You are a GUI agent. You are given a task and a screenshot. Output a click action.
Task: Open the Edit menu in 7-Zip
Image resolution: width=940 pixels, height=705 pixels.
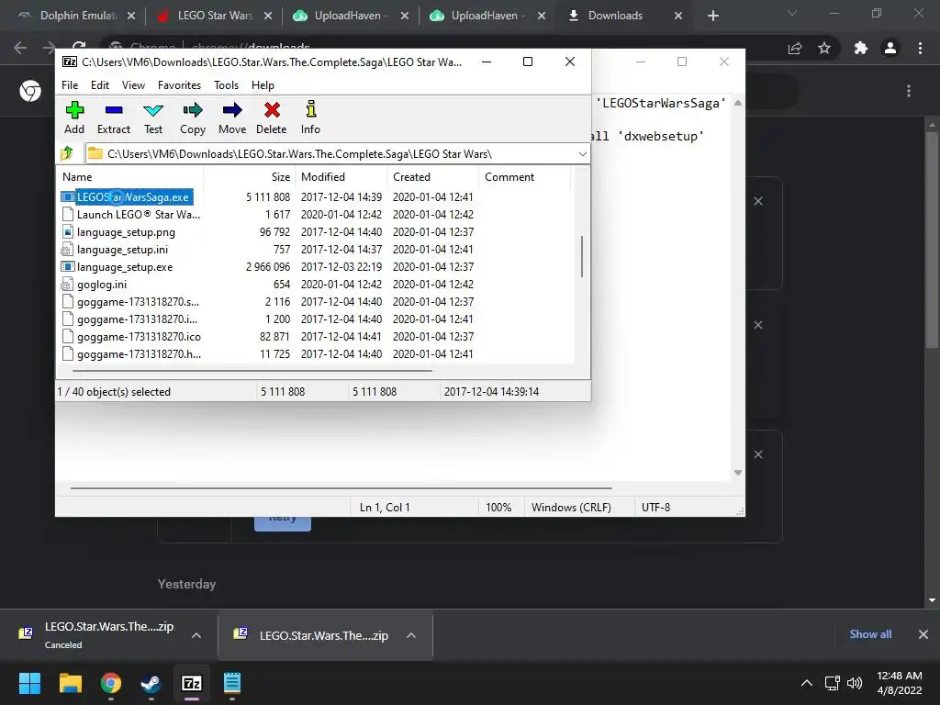[99, 85]
